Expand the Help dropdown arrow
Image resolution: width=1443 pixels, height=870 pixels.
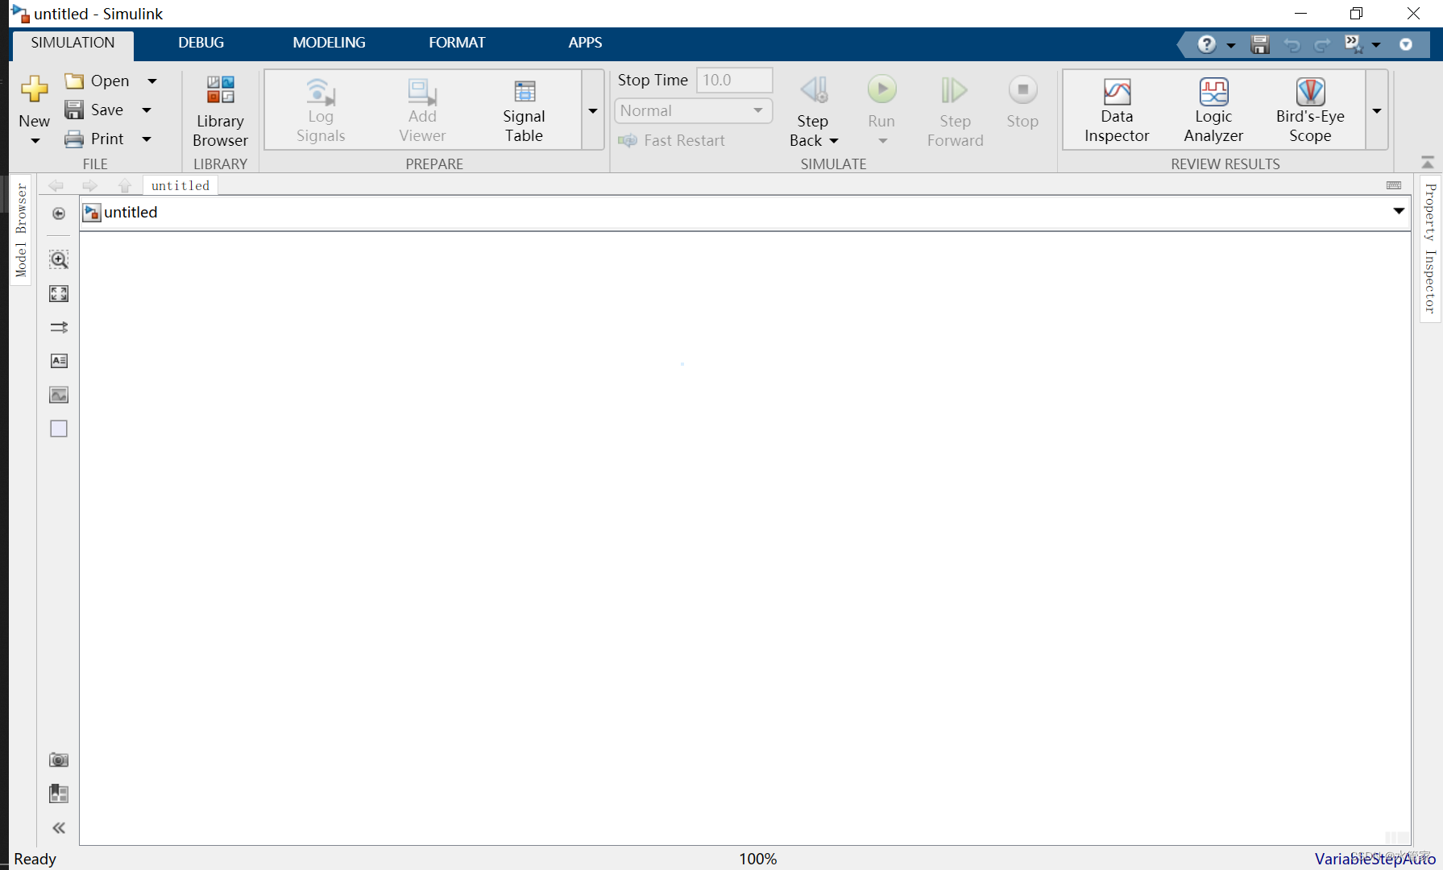point(1230,45)
